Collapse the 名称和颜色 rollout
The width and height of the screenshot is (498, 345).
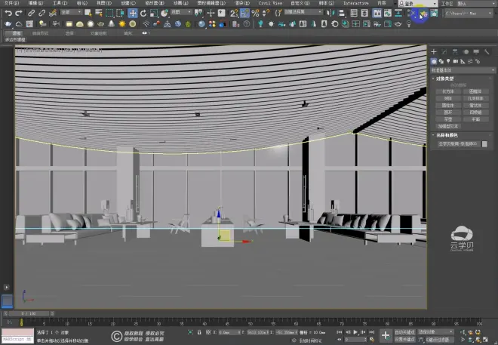coord(447,135)
